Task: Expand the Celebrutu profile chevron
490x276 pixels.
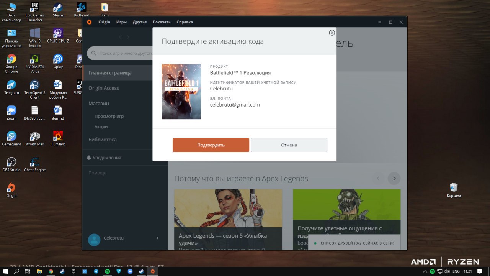Action: (x=157, y=238)
